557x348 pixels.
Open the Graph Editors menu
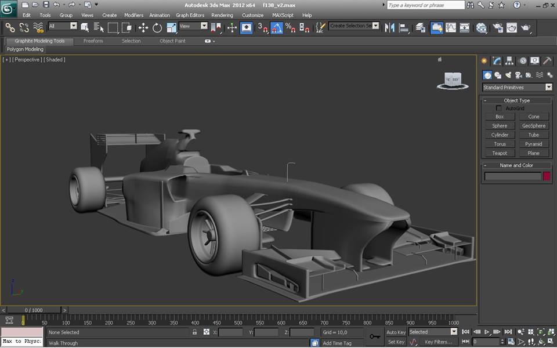(190, 15)
